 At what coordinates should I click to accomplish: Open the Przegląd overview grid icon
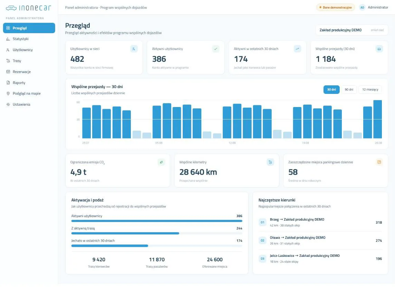pos(8,28)
